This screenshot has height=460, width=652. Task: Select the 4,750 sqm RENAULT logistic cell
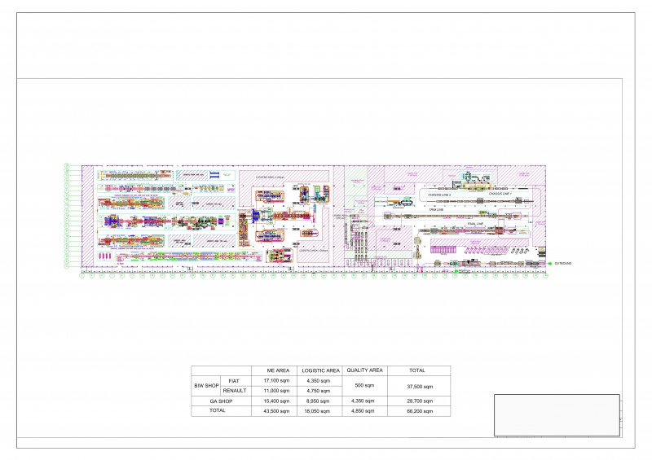pyautogui.click(x=319, y=391)
